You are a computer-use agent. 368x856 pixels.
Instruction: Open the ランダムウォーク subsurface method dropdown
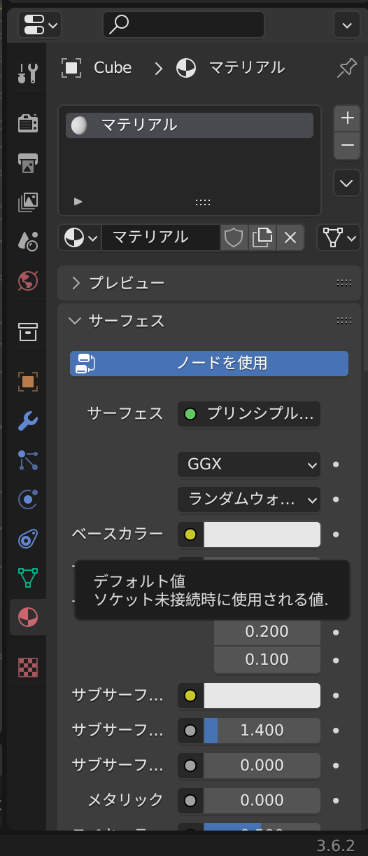[x=249, y=499]
